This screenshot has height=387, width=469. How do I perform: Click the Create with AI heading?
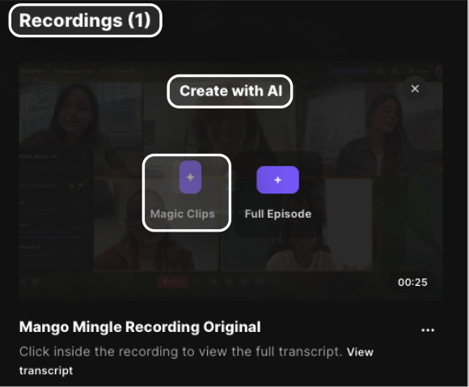[x=230, y=91]
